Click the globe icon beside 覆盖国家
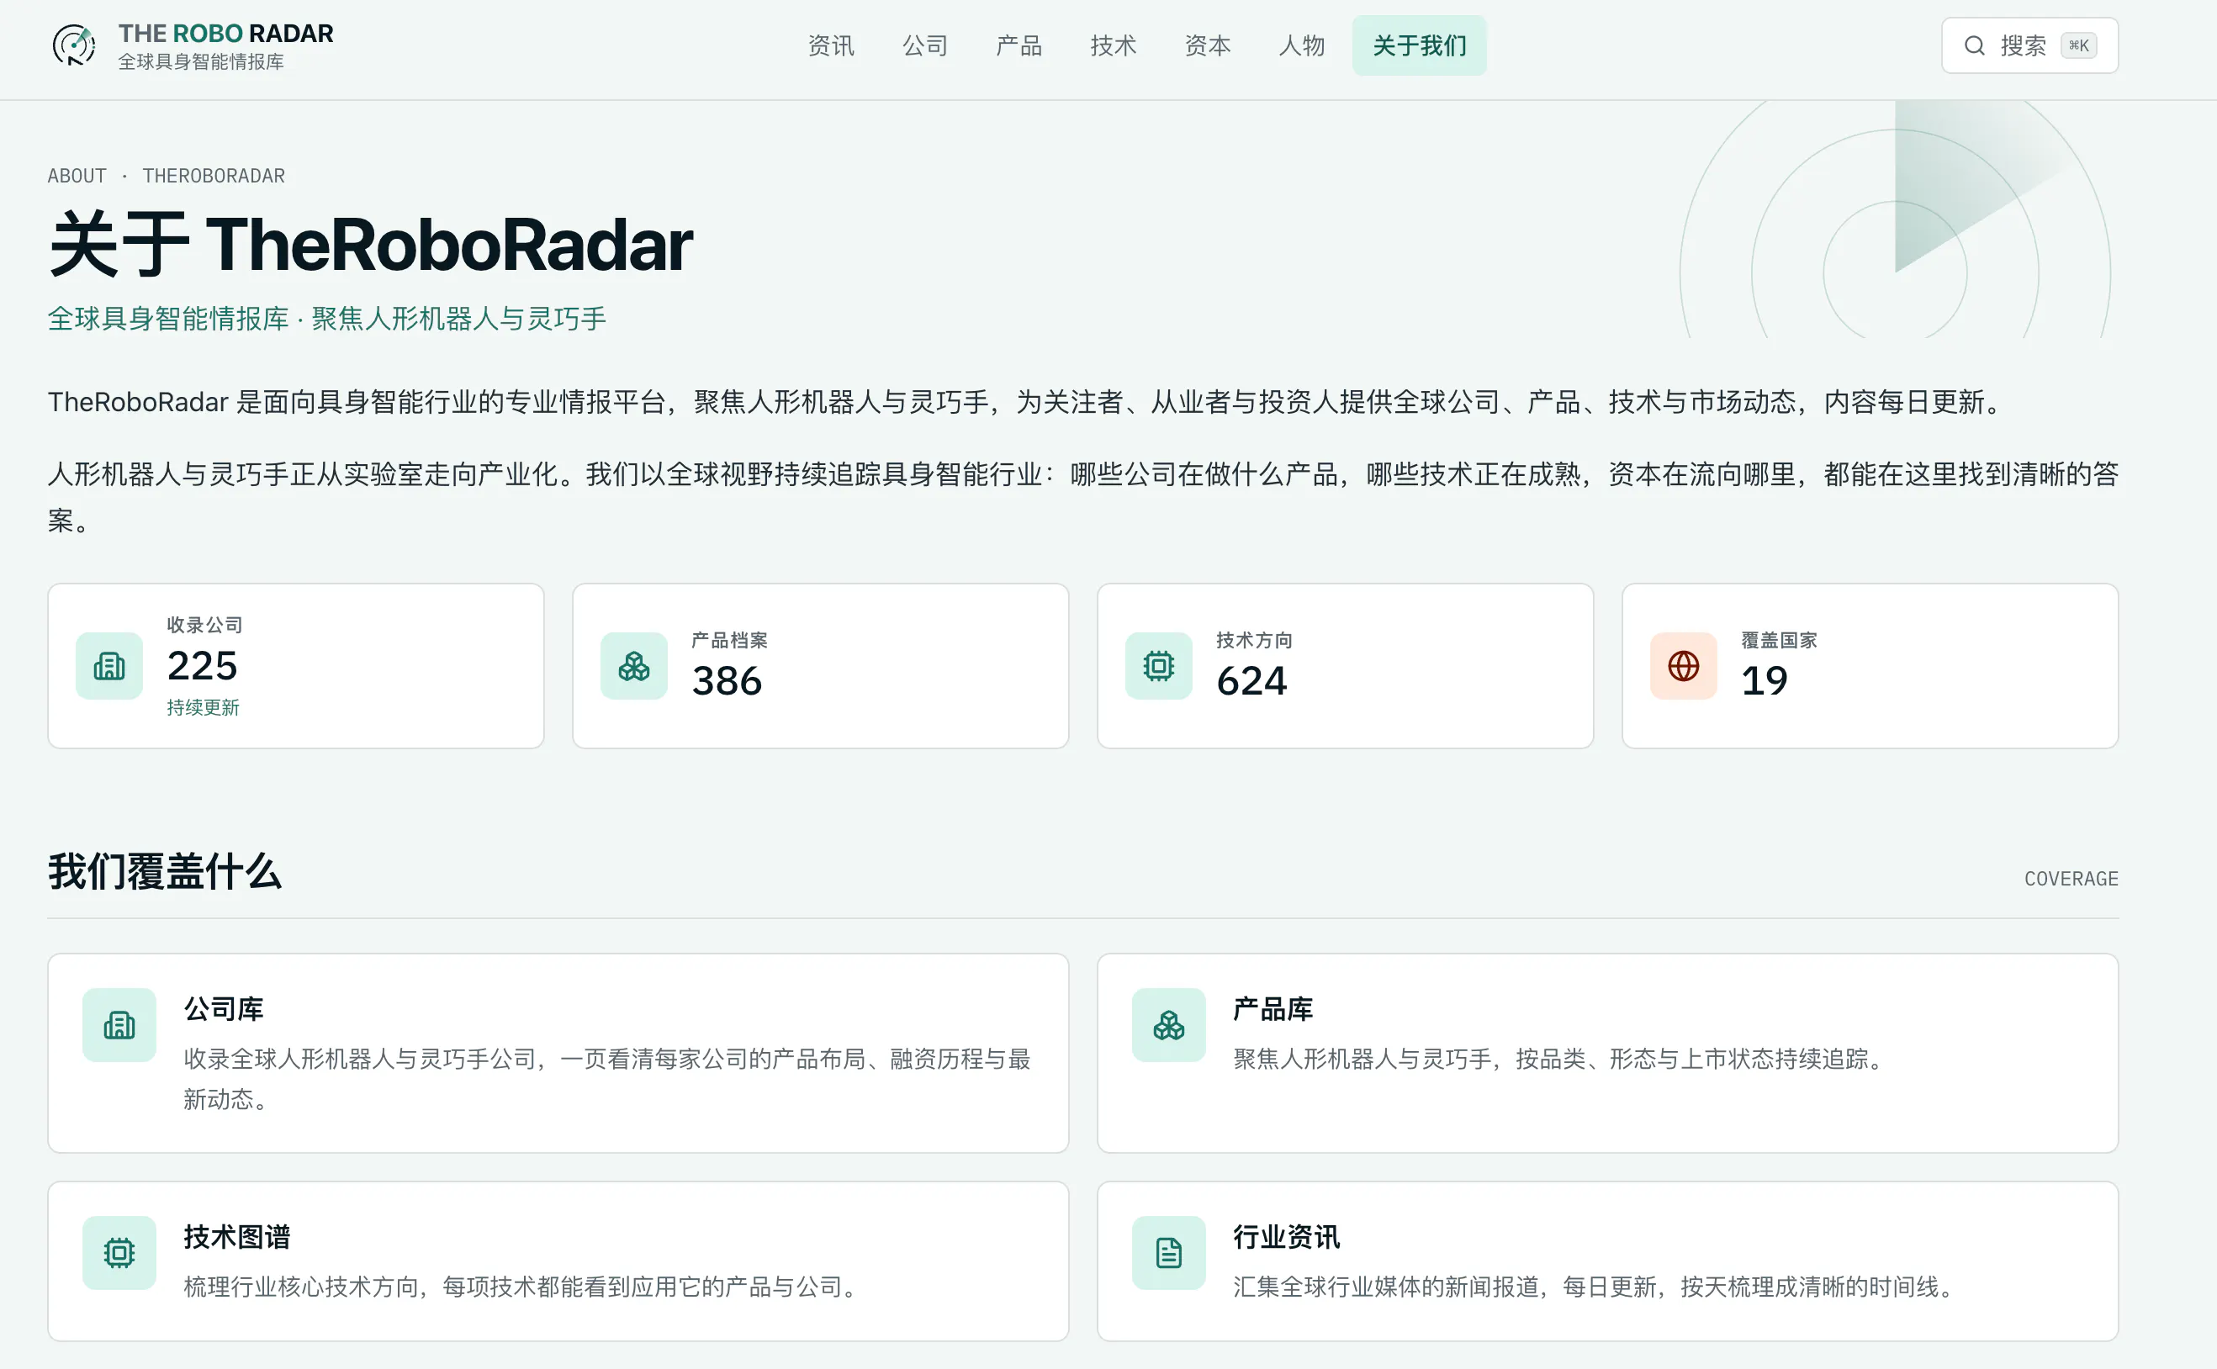 [1684, 665]
